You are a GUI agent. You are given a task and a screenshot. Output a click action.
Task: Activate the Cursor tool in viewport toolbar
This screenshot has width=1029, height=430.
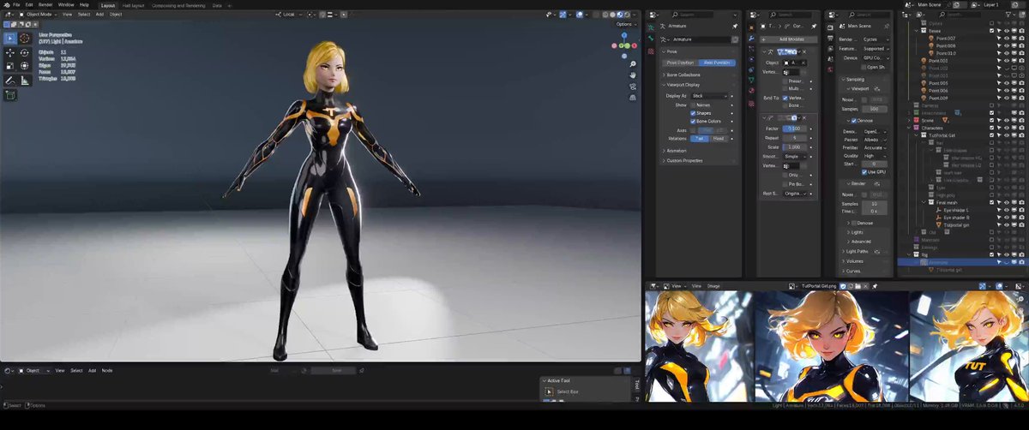[x=25, y=38]
